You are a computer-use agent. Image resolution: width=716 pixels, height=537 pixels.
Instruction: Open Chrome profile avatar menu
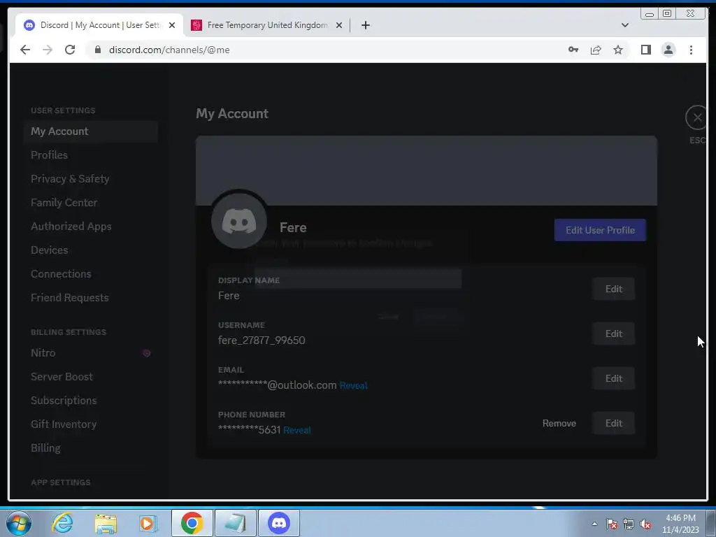click(x=668, y=50)
